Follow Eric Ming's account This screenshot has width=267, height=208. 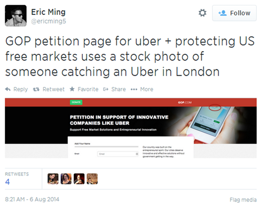coord(234,13)
